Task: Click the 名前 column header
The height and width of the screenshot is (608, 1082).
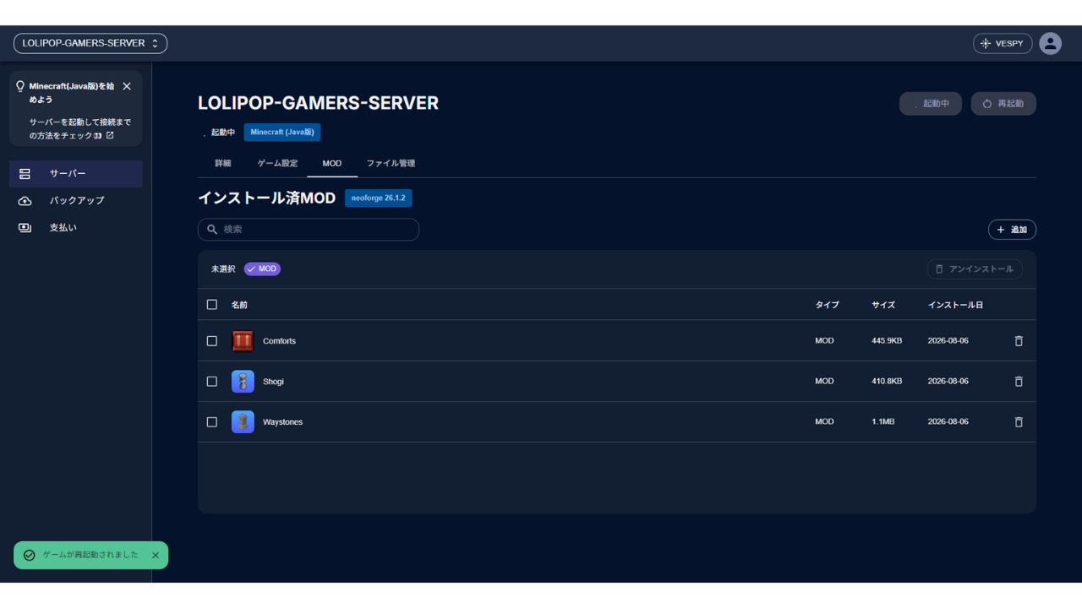Action: click(x=239, y=305)
